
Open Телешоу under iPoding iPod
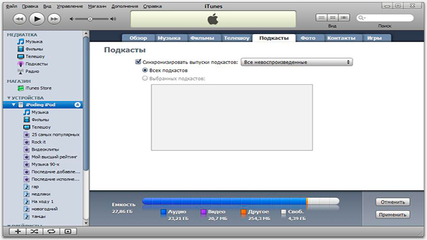(37, 127)
